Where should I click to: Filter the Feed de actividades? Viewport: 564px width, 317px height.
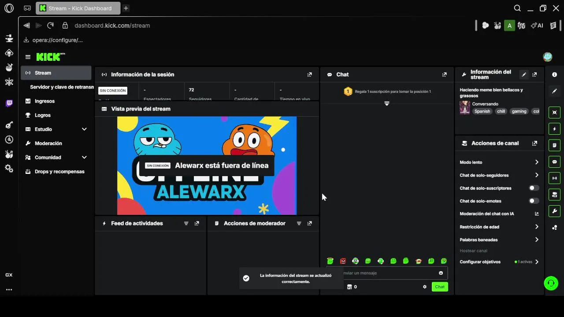tap(186, 223)
